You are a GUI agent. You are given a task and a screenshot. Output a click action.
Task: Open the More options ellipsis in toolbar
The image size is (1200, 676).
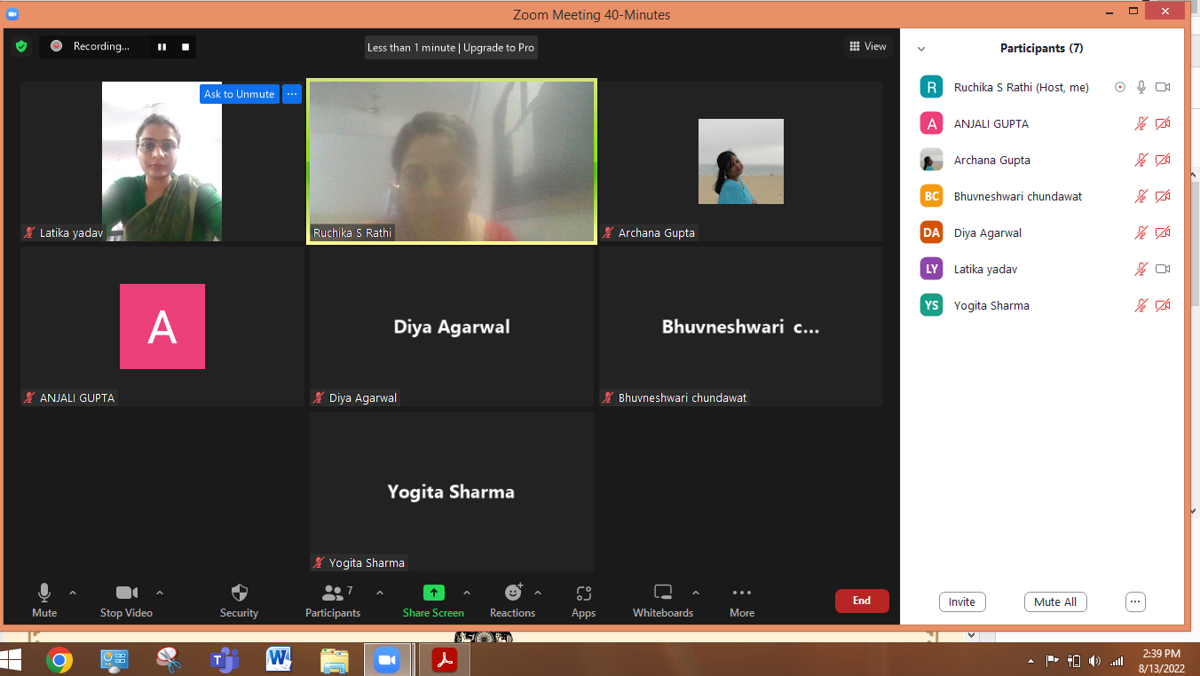click(x=742, y=593)
